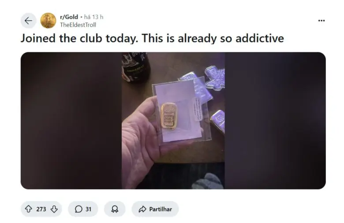Upvote the post
Screen dimensions: 344x223
tap(28, 209)
